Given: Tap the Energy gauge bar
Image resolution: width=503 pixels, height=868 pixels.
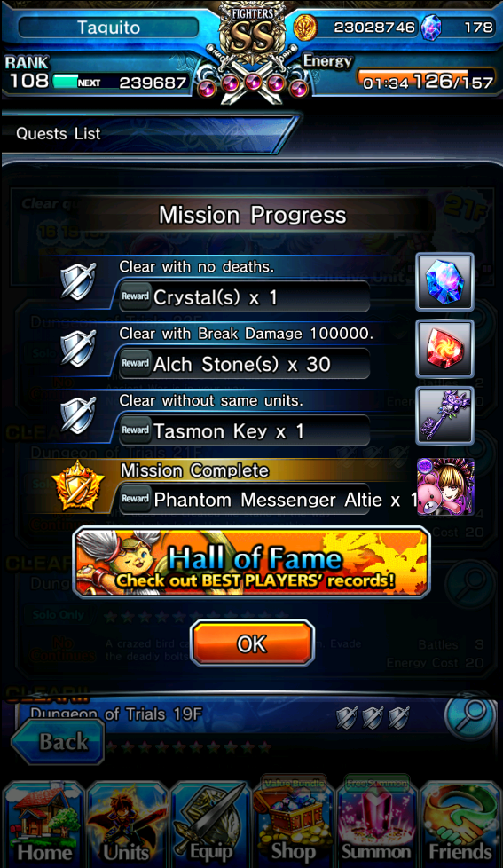Looking at the screenshot, I should tap(425, 80).
